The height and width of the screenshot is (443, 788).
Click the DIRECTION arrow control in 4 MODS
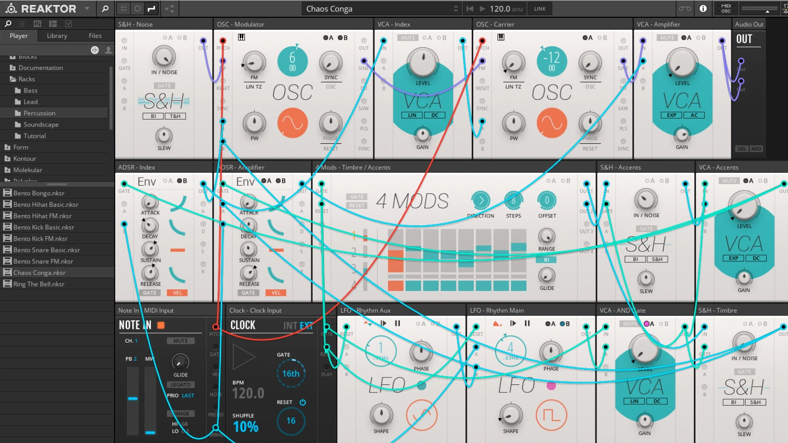481,200
